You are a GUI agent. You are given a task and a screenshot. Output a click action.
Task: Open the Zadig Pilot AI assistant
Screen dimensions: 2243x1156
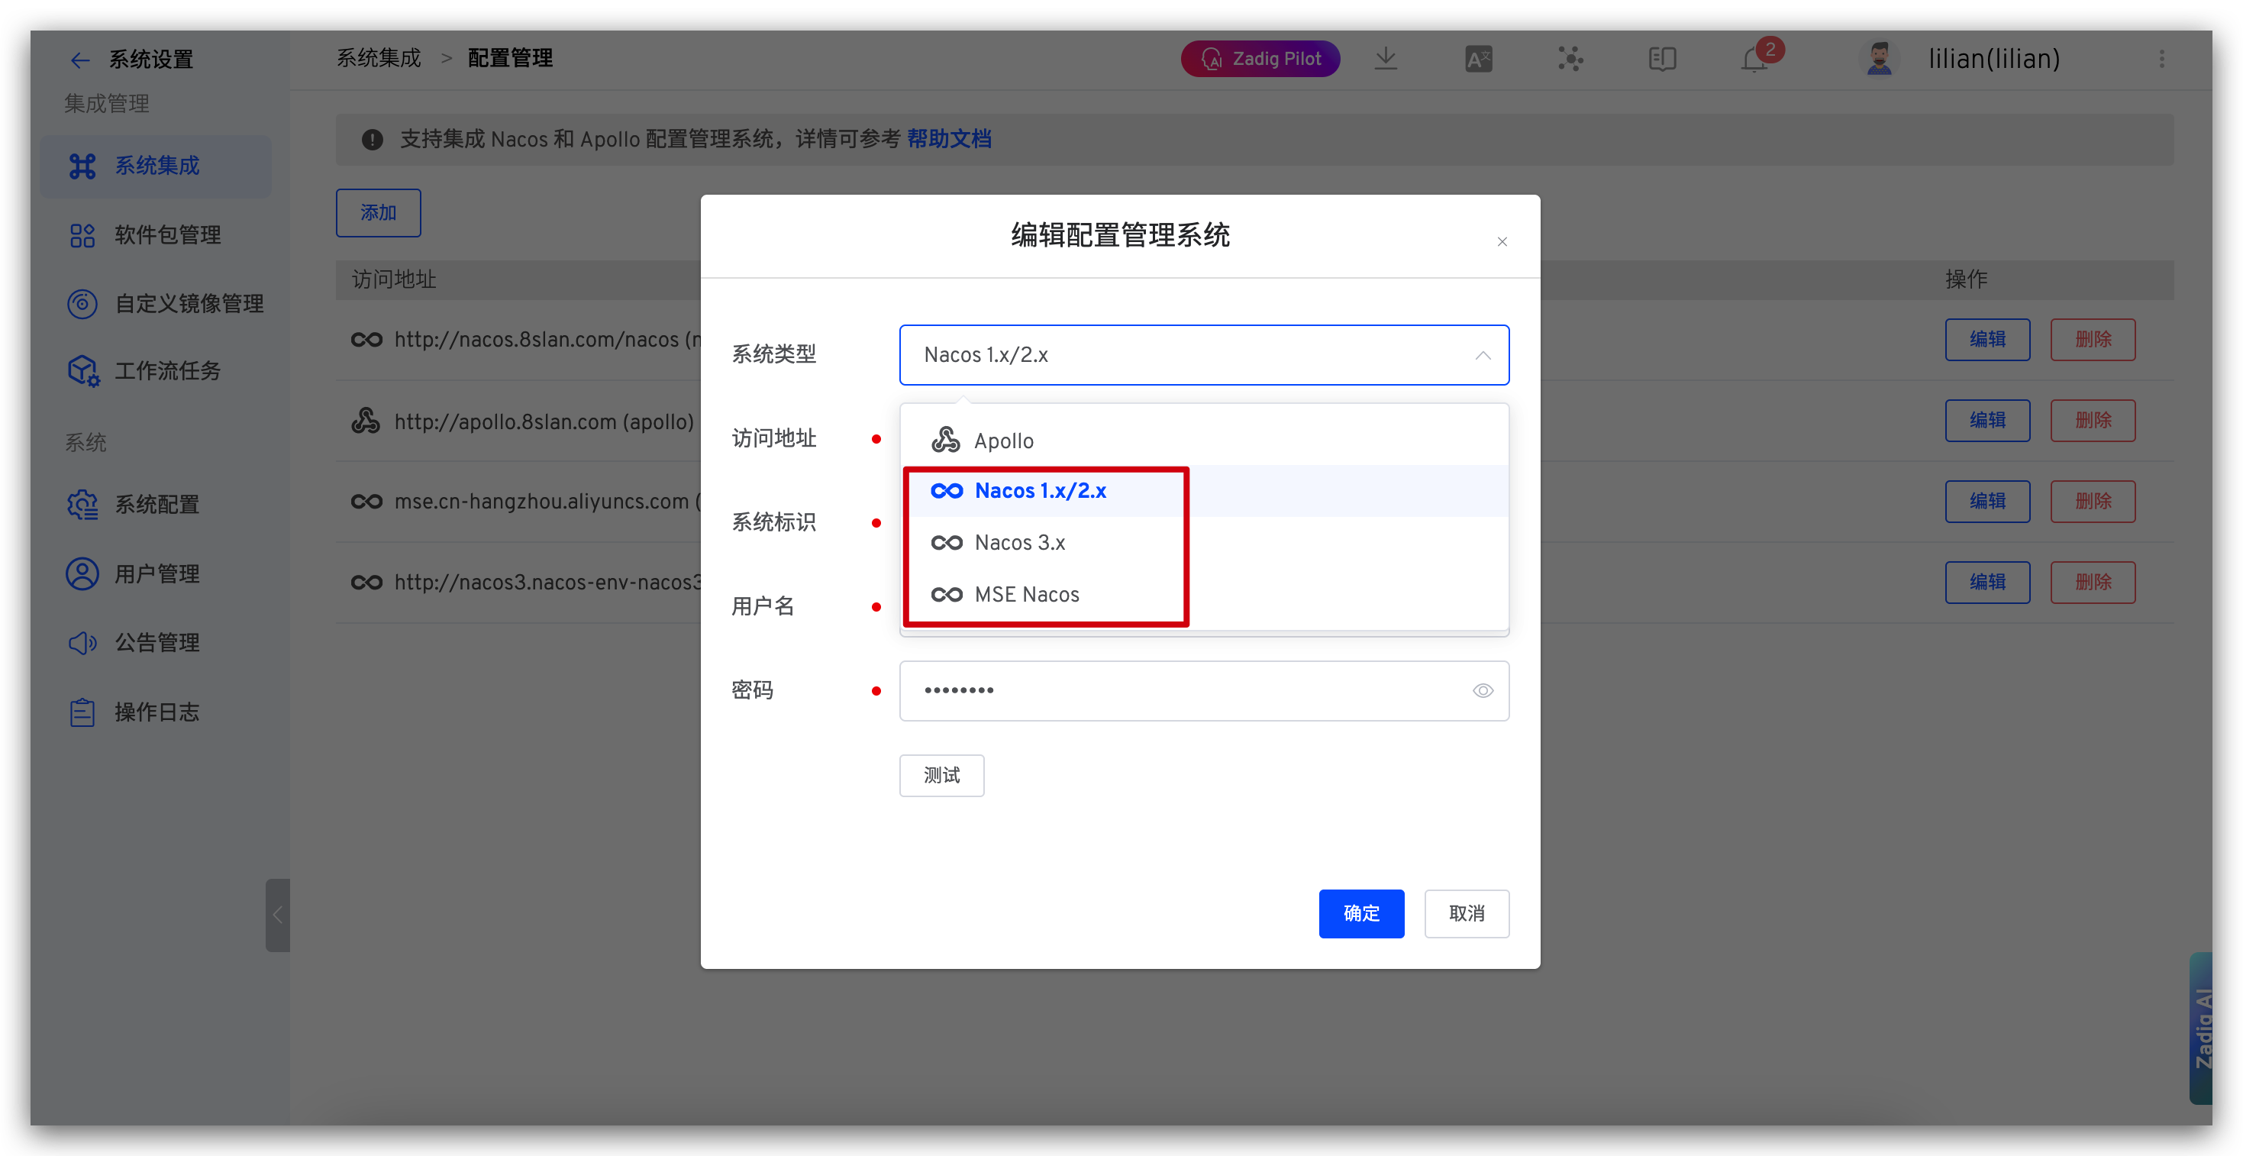click(1260, 58)
